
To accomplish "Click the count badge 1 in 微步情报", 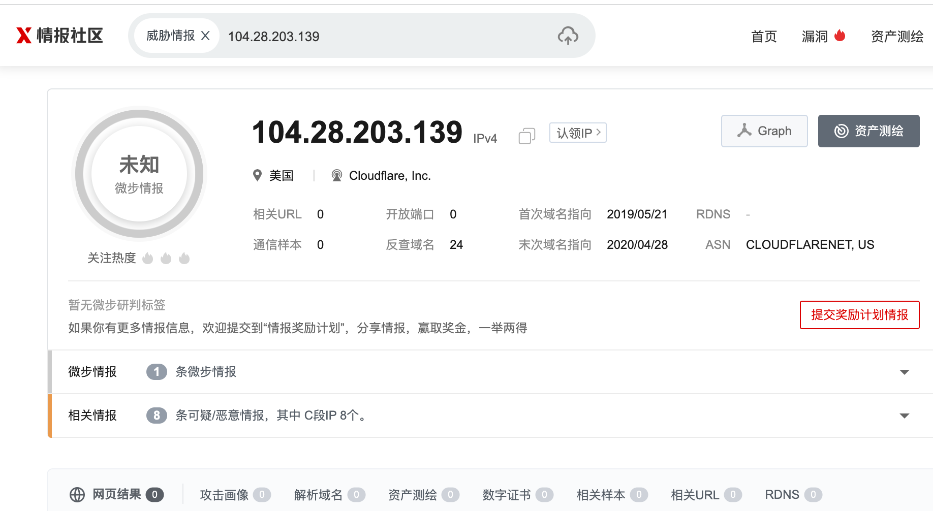I will (x=157, y=372).
